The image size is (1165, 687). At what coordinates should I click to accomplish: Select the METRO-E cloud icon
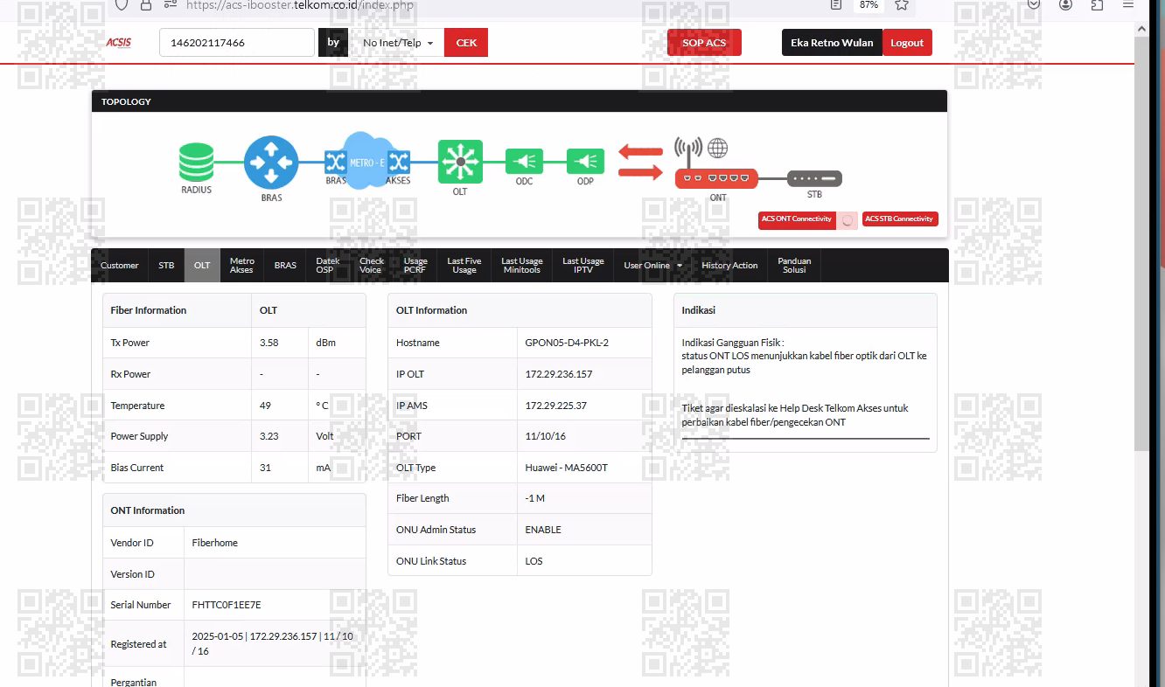tap(367, 160)
